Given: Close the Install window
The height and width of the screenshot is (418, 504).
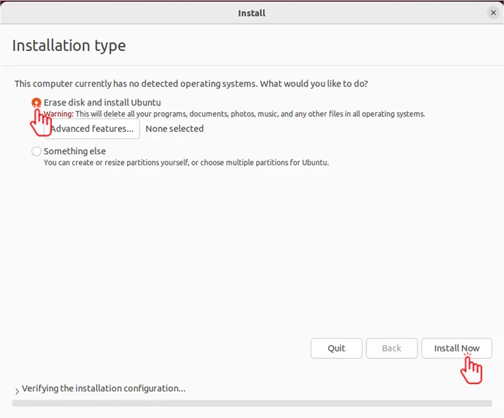Looking at the screenshot, I should tap(493, 13).
